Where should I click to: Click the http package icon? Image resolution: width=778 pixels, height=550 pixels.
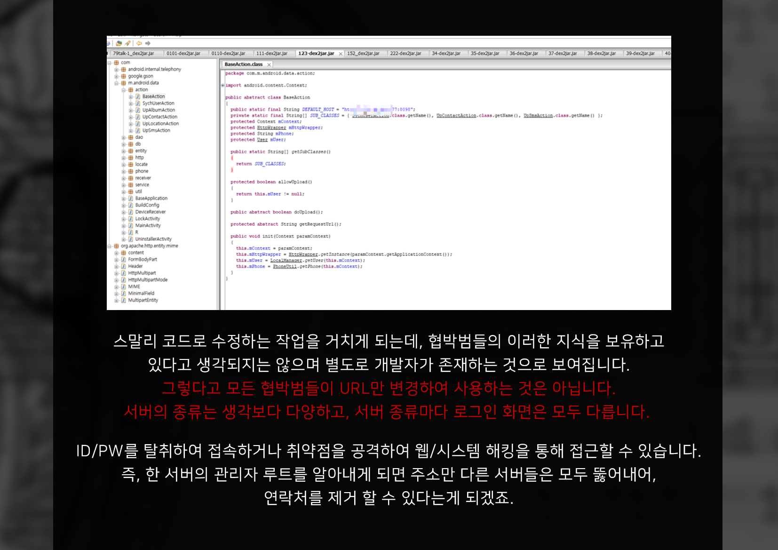coord(131,158)
